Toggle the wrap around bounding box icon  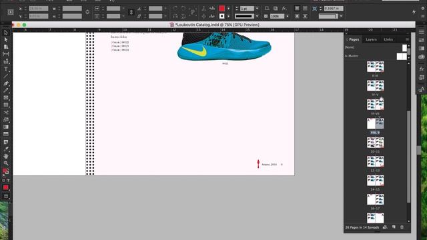point(305,9)
